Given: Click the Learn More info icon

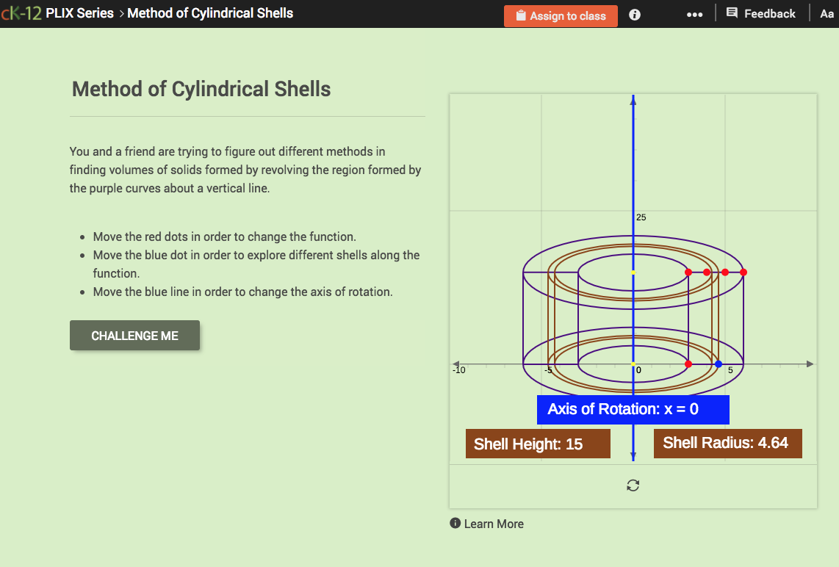Looking at the screenshot, I should point(454,524).
